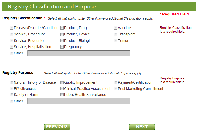The height and width of the screenshot is (131, 198).
Task: Select the Service, Procedure checkbox
Action: pos(12,34)
